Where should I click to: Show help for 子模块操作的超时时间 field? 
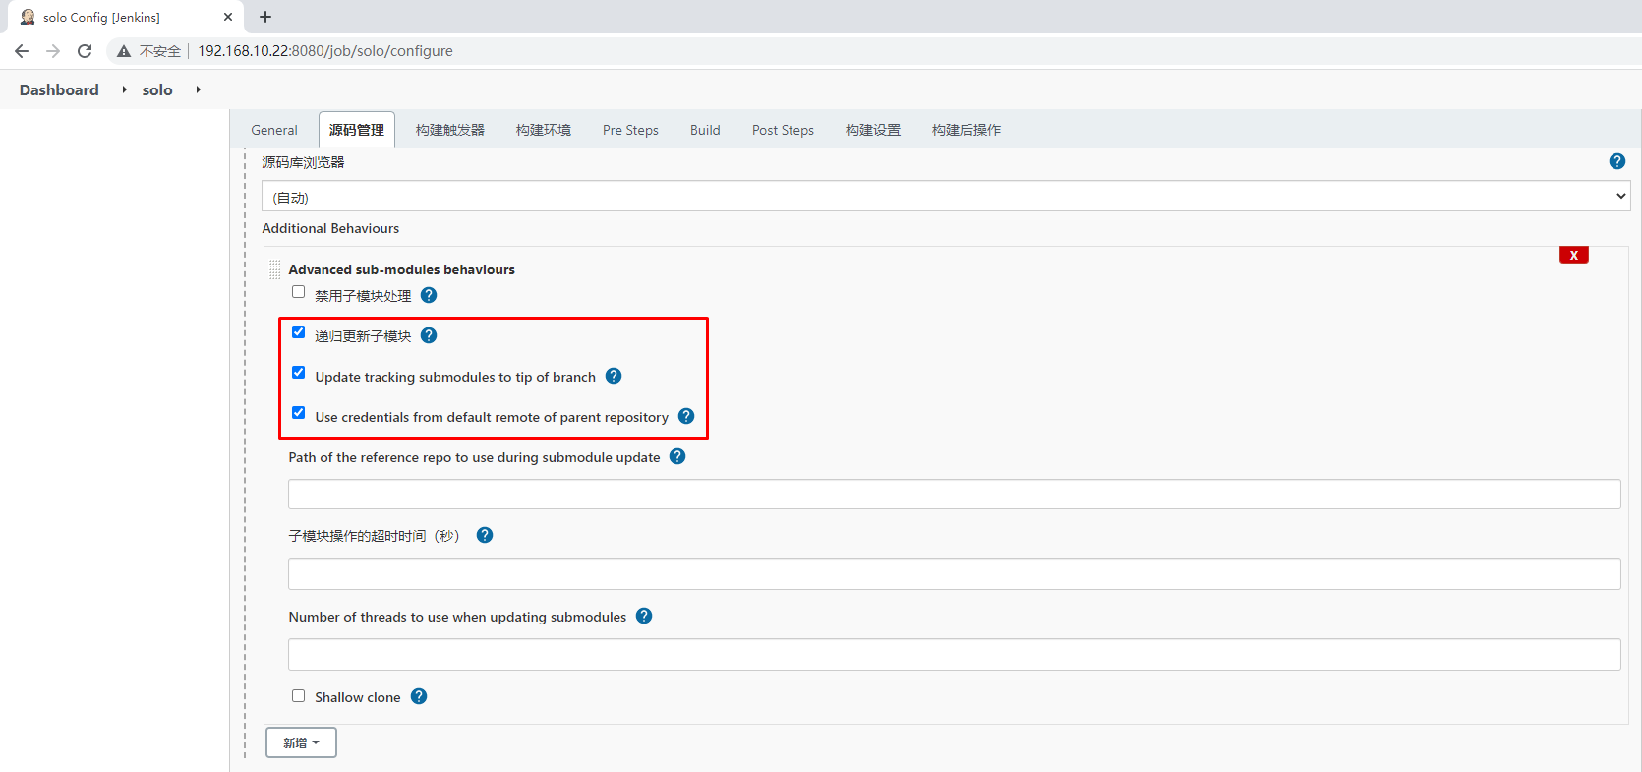(485, 535)
